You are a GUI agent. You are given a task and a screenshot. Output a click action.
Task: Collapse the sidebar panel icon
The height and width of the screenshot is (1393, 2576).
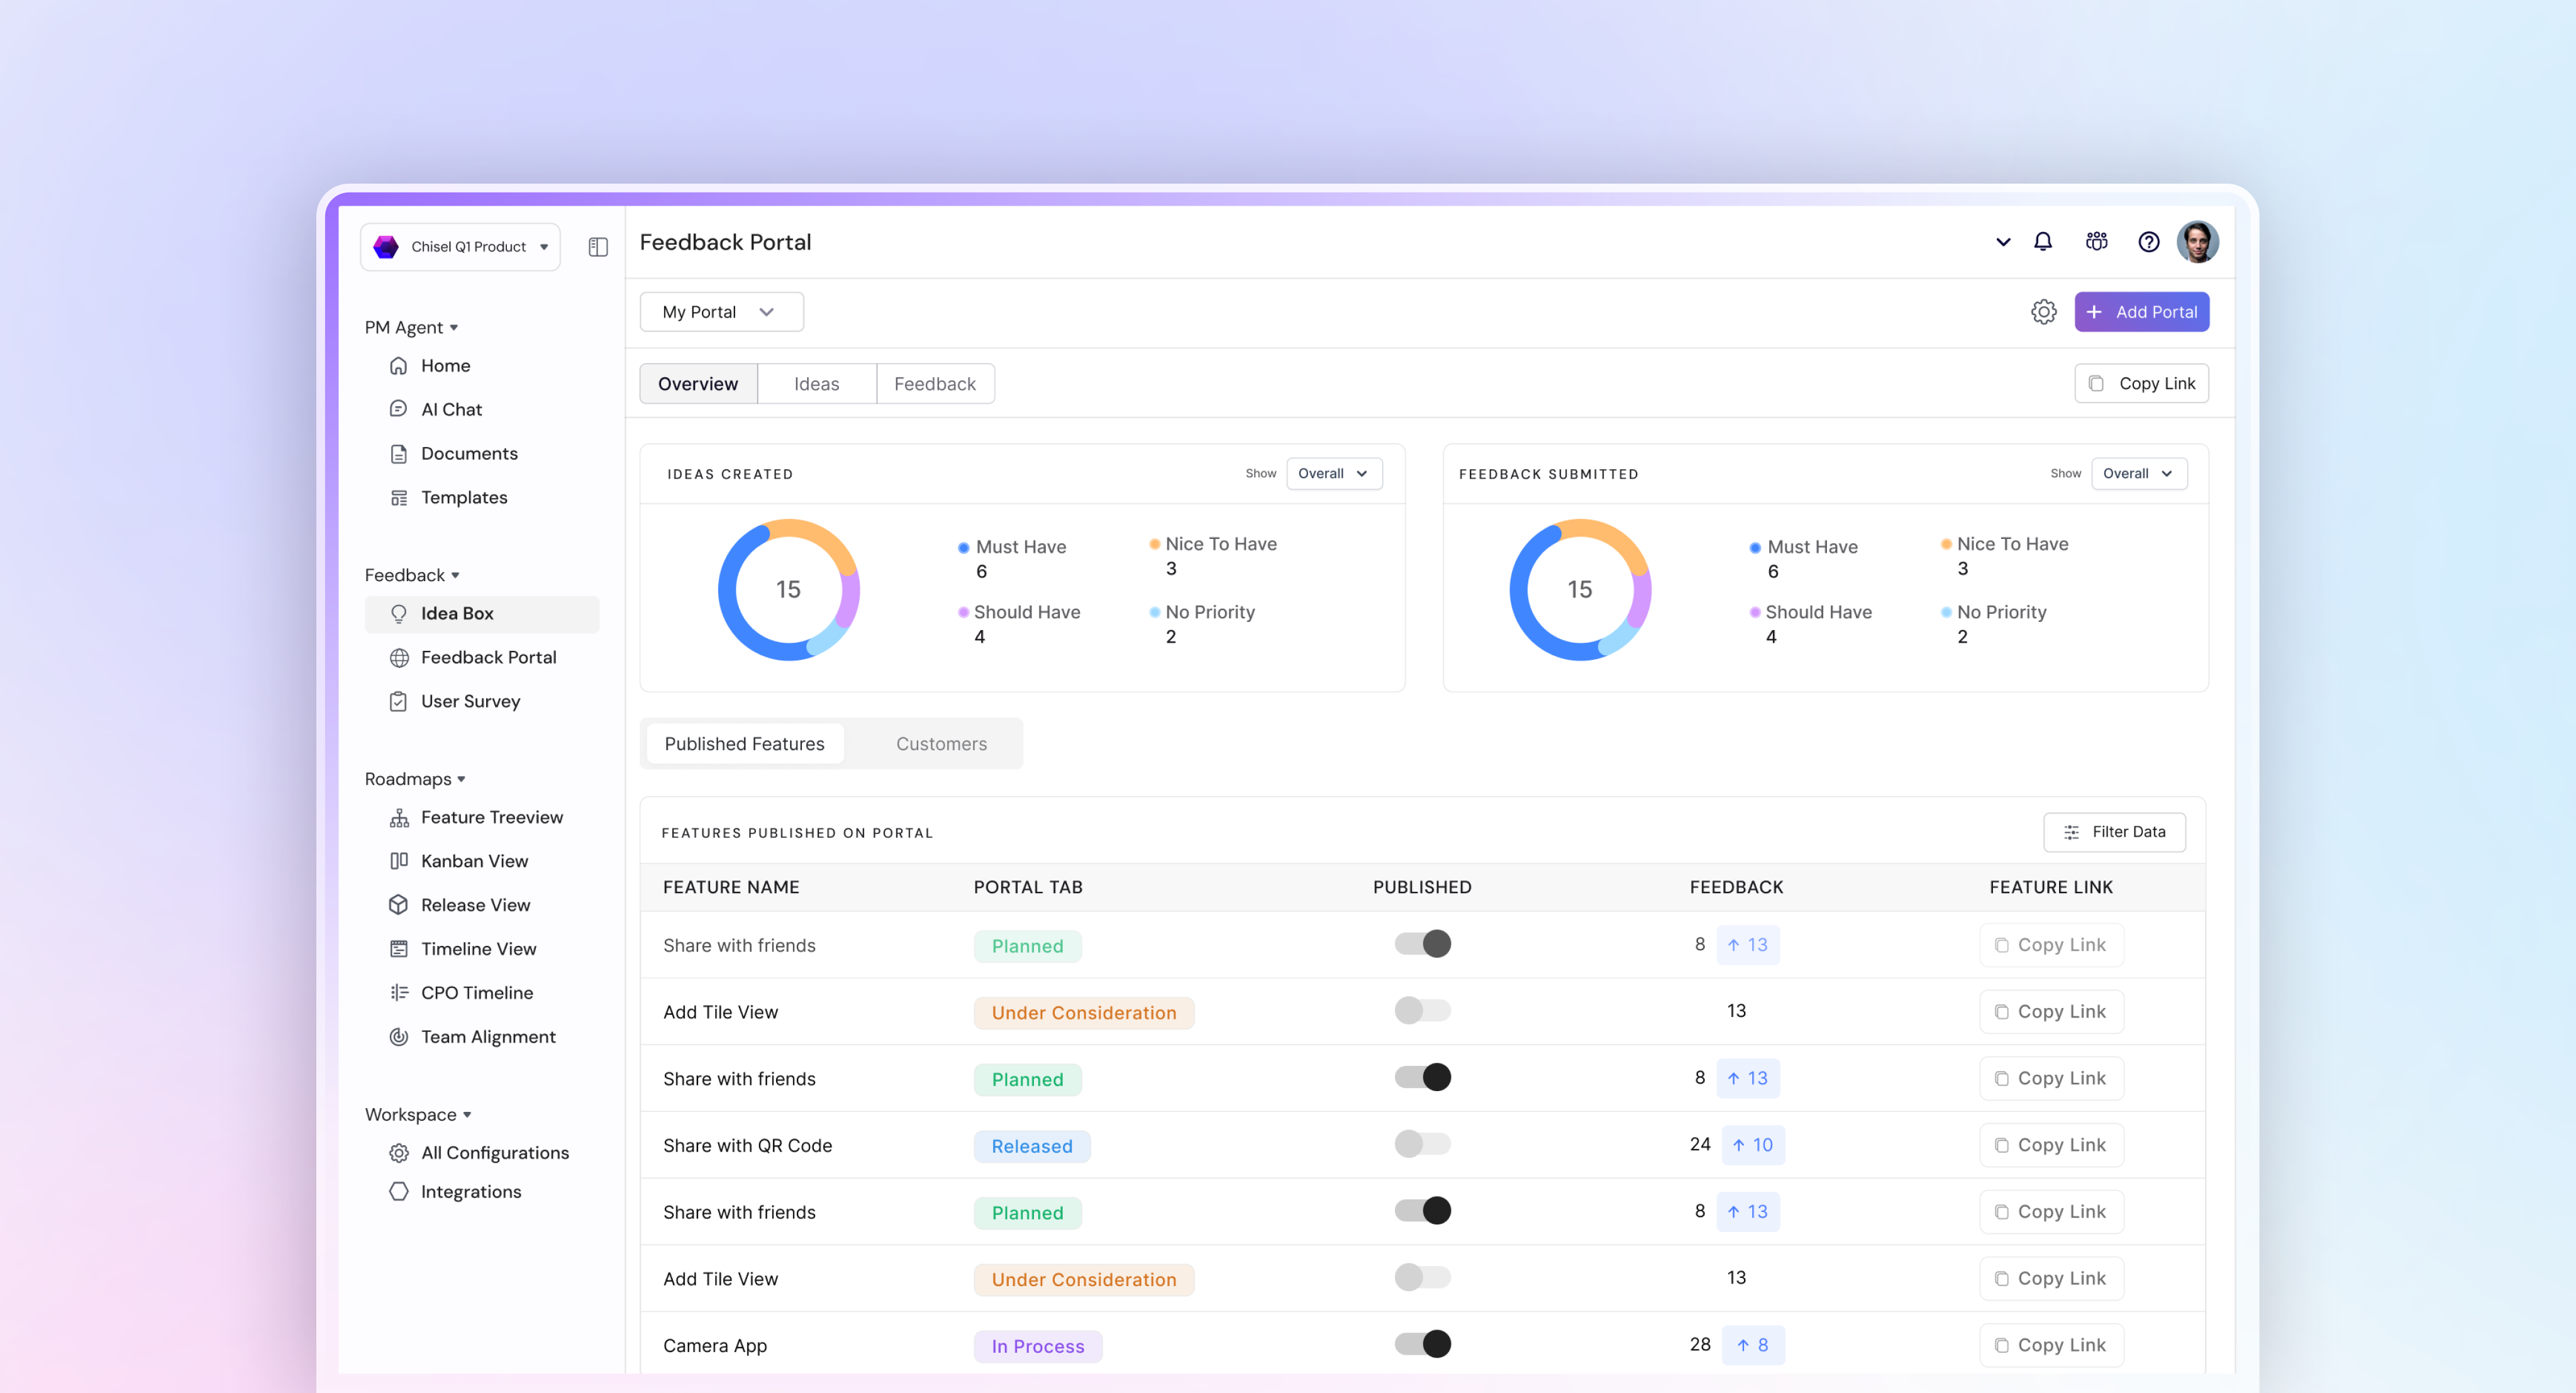598,247
